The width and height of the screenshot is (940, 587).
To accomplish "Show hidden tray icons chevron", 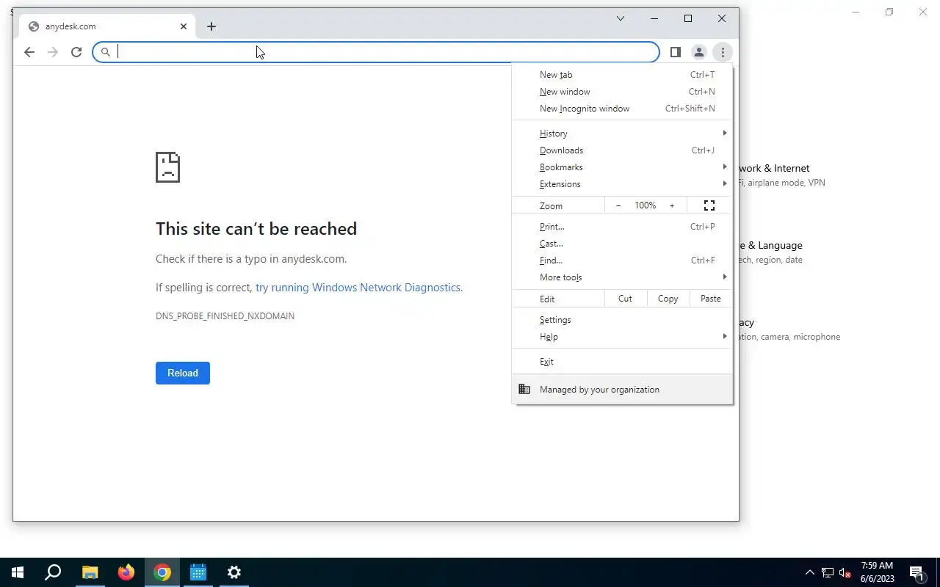I will click(x=810, y=573).
